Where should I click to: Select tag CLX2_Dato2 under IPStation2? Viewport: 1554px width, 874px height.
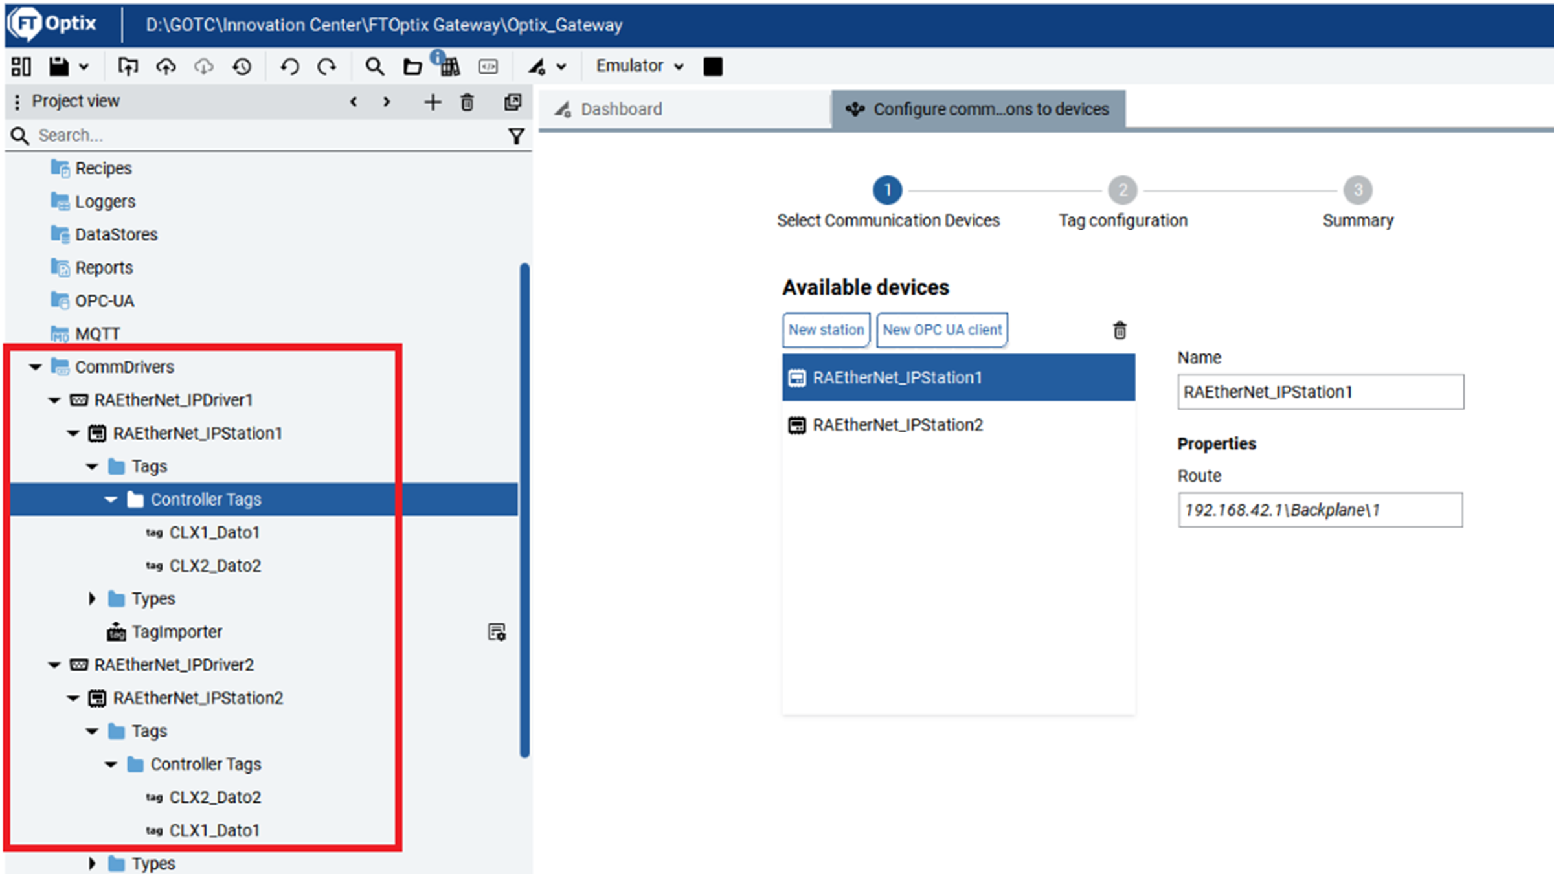(215, 797)
